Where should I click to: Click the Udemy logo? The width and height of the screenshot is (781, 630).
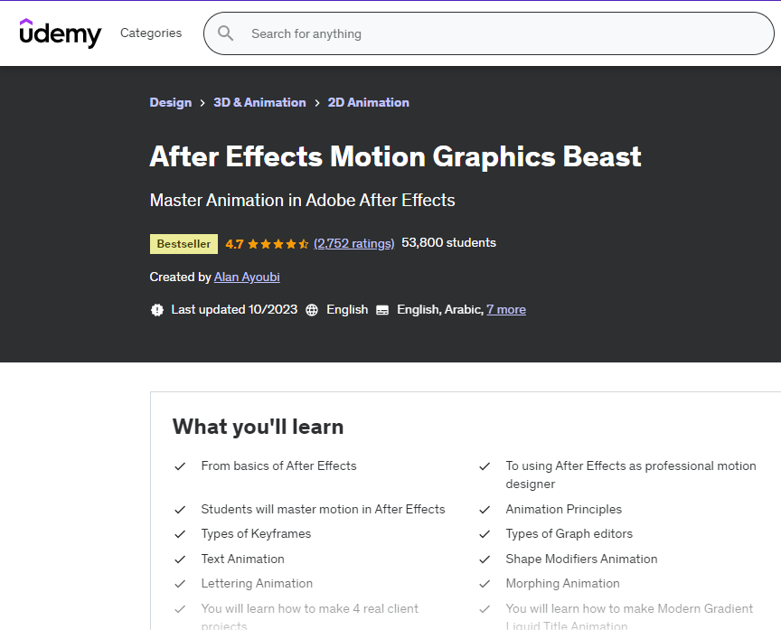pyautogui.click(x=60, y=33)
